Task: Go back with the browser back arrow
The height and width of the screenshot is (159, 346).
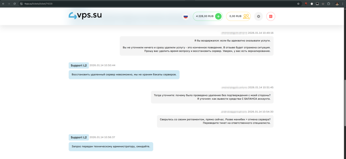Action: pos(3,4)
